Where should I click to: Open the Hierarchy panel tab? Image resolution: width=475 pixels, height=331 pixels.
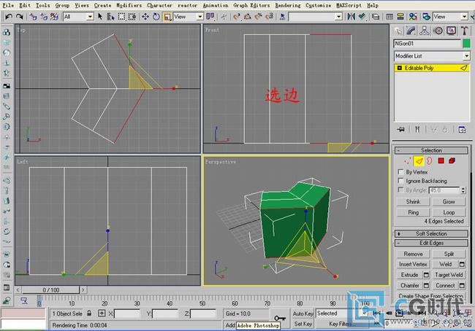point(425,31)
